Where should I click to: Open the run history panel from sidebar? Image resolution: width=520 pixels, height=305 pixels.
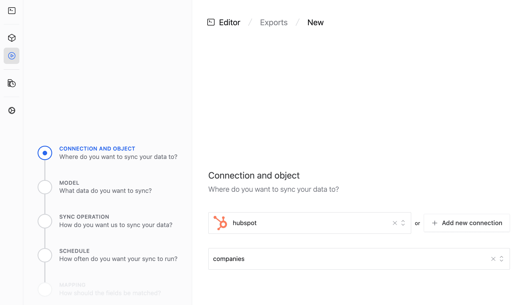point(11,83)
